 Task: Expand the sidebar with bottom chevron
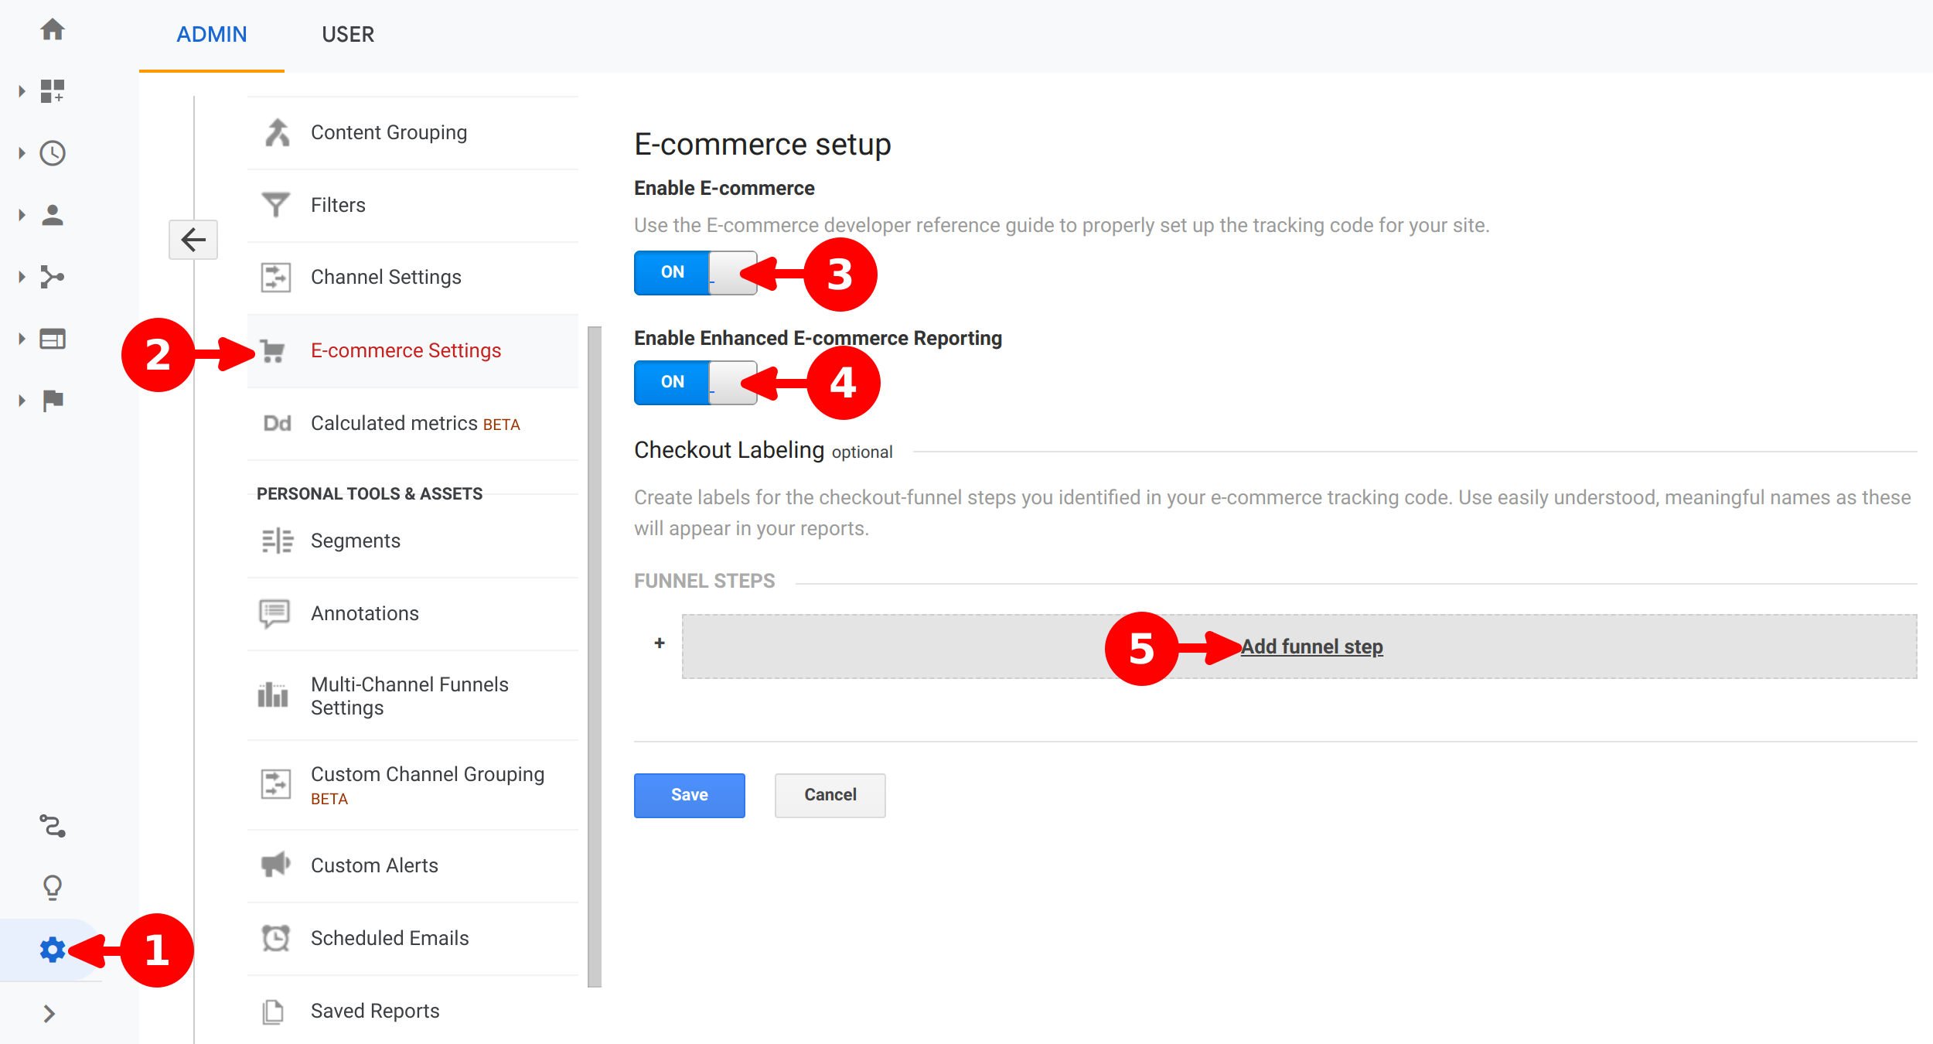coord(49,1013)
